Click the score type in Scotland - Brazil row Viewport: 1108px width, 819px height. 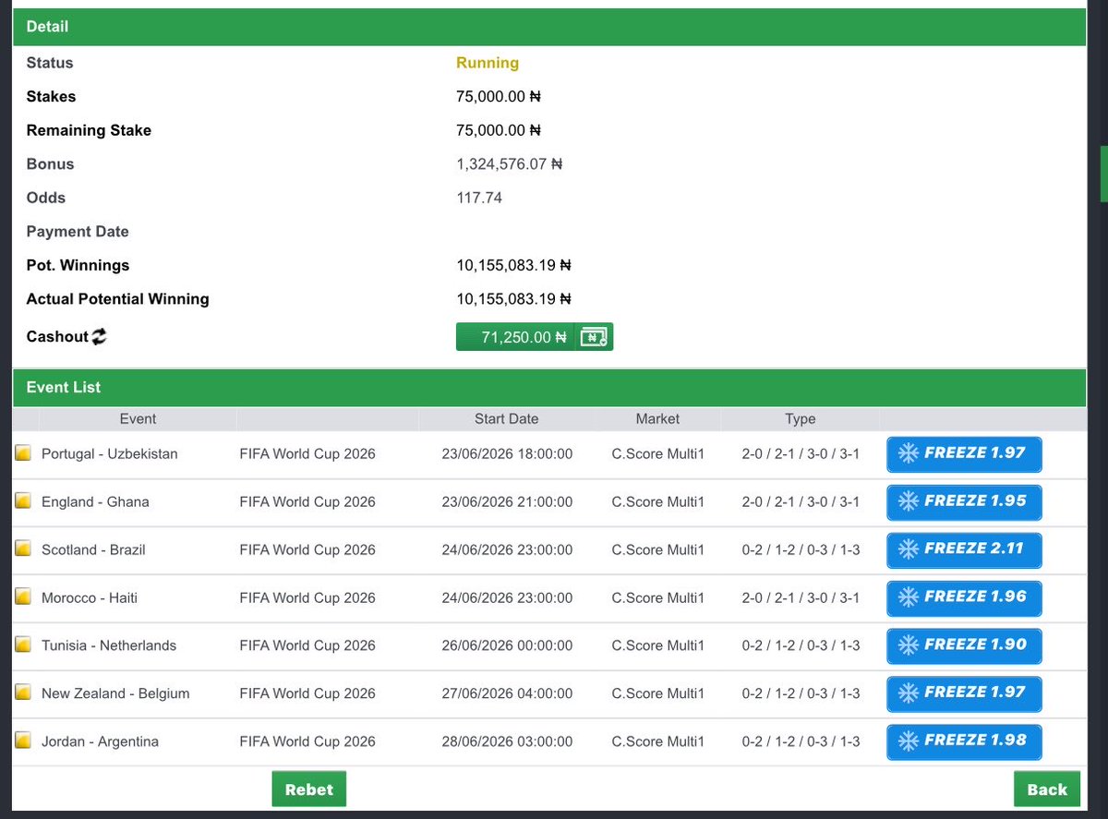point(801,549)
